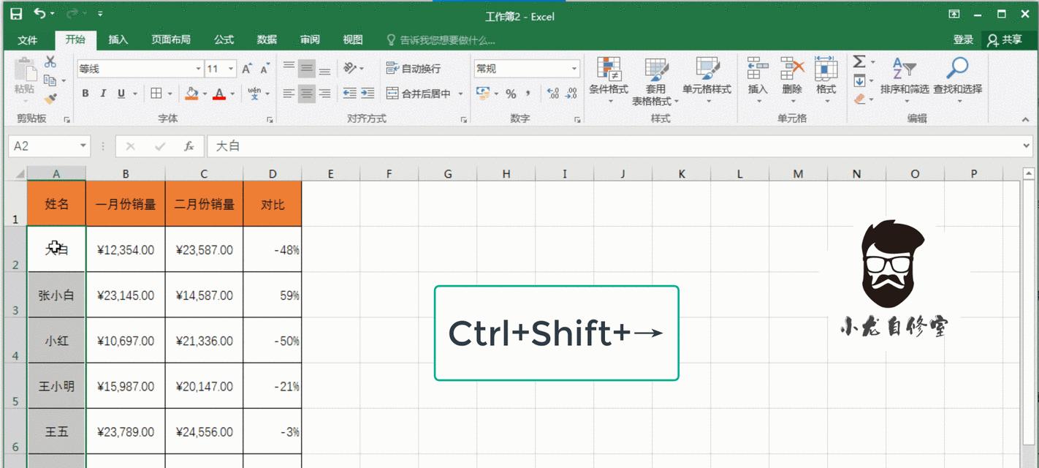1039x468 pixels.
Task: Toggle italic formatting
Action: (x=103, y=94)
